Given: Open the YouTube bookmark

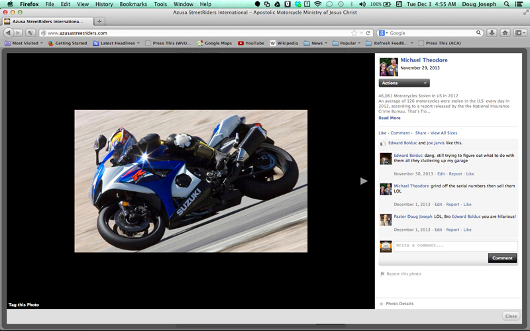Looking at the screenshot, I should tap(251, 43).
